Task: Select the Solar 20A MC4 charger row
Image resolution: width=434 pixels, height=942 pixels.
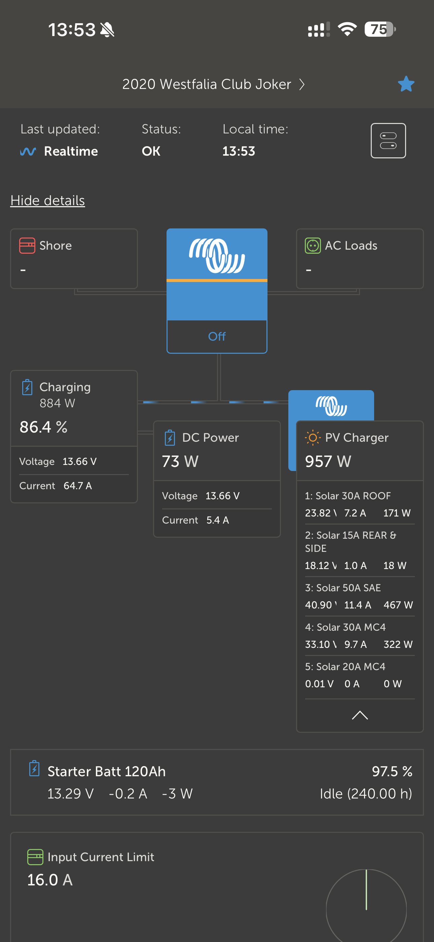Action: [359, 675]
